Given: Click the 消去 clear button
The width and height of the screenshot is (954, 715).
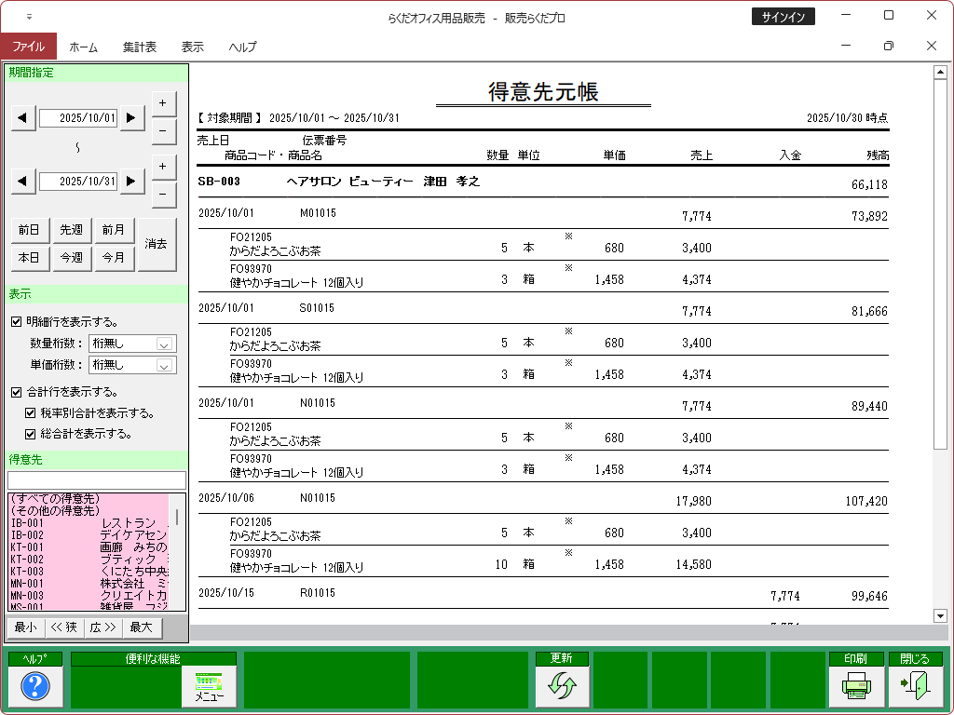Looking at the screenshot, I should pyautogui.click(x=156, y=244).
